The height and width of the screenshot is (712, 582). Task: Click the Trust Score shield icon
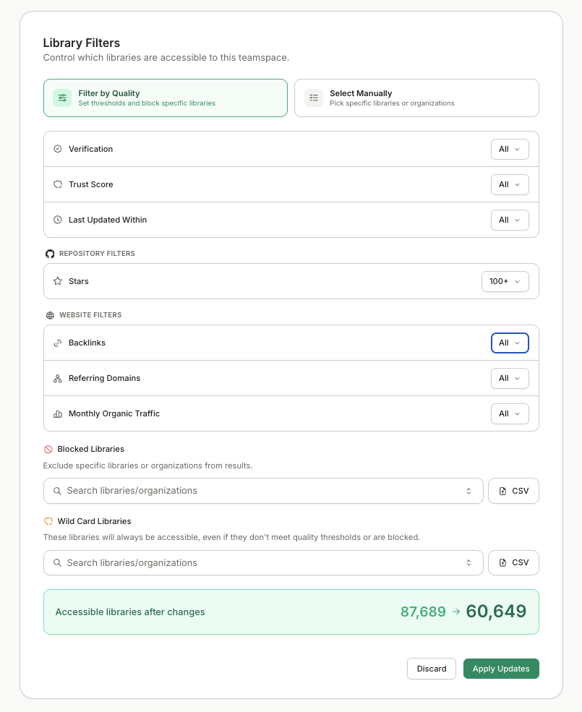[58, 184]
